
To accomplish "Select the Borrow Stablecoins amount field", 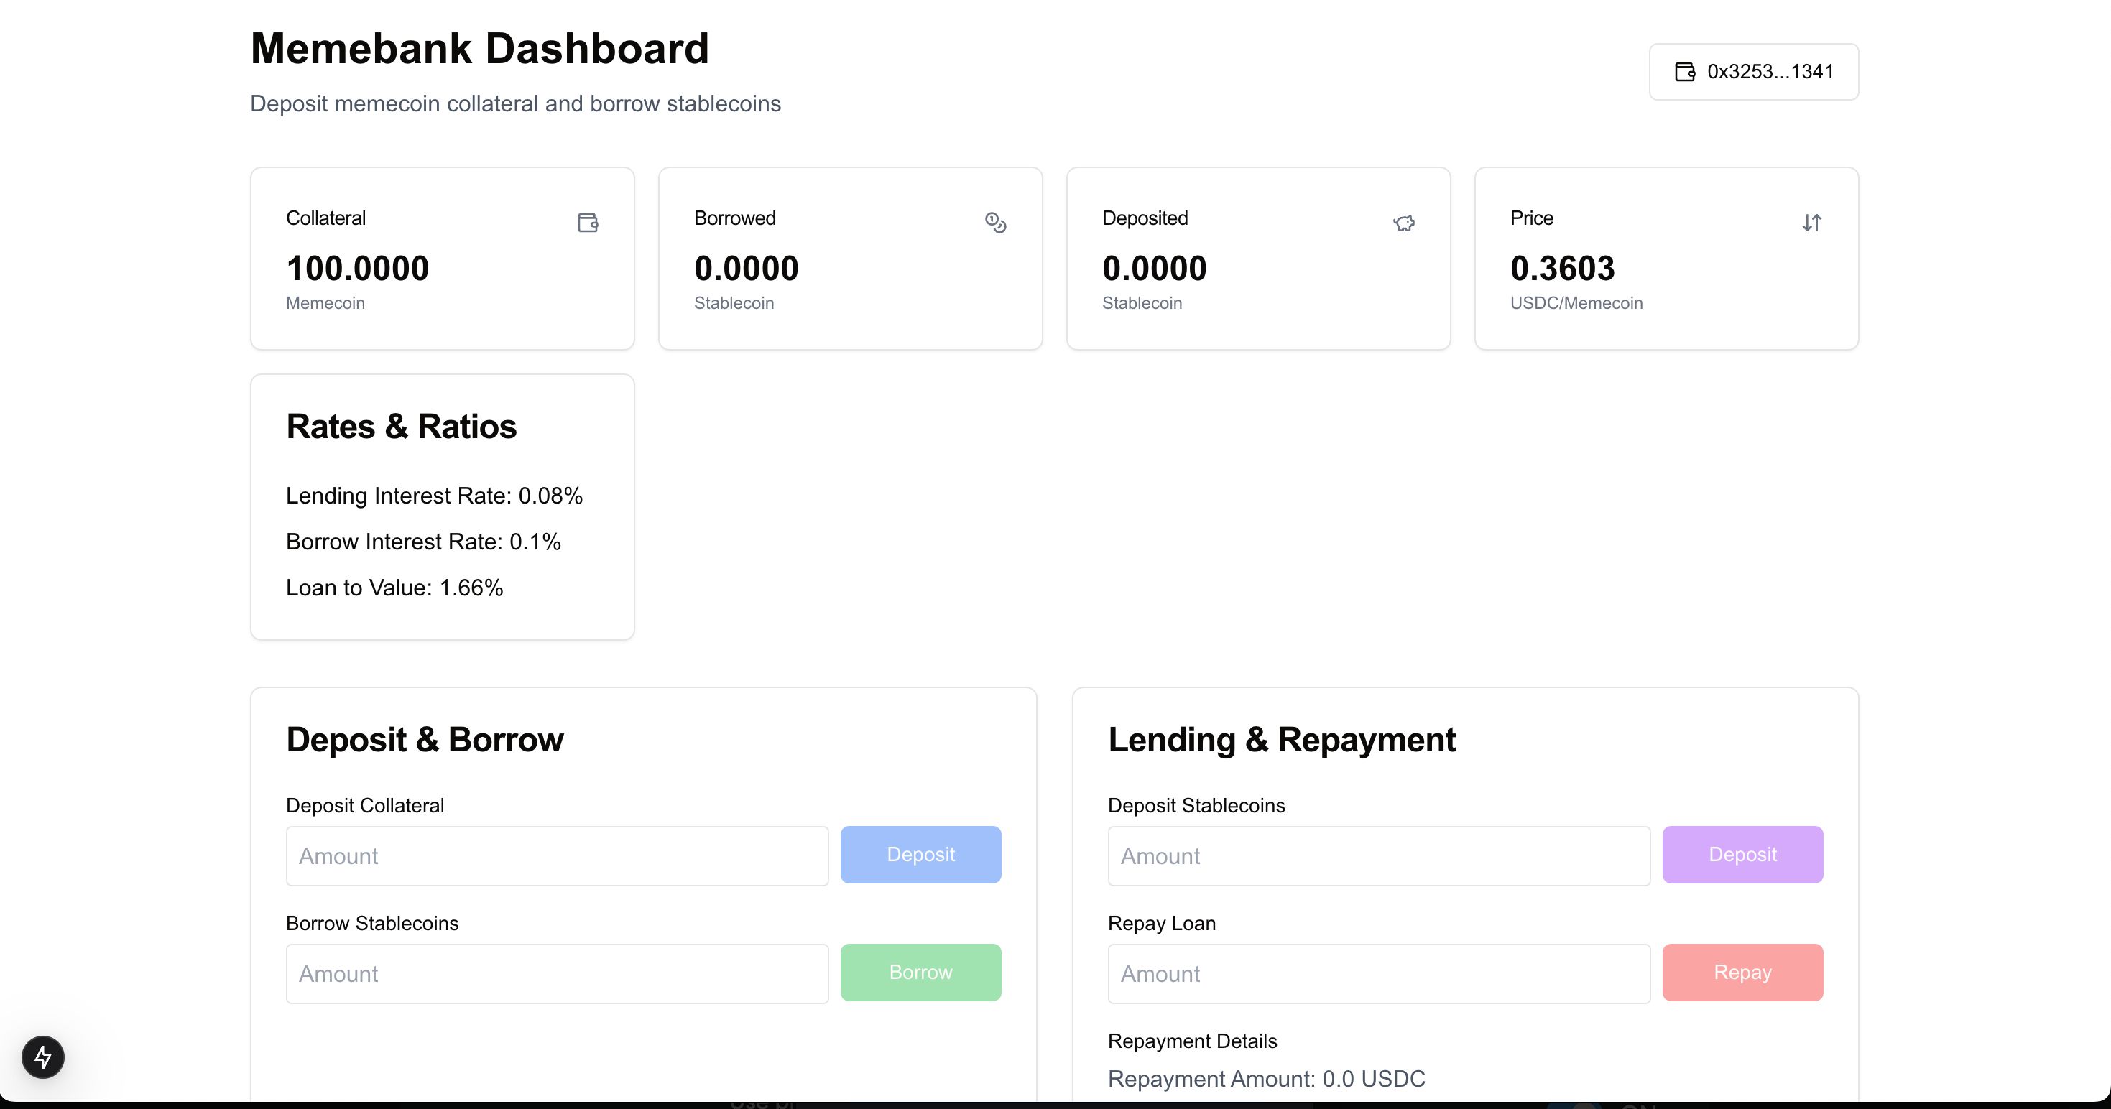I will click(555, 973).
